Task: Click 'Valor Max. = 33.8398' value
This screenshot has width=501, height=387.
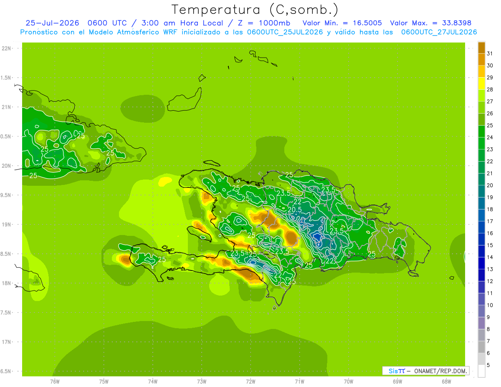Action: [431, 23]
